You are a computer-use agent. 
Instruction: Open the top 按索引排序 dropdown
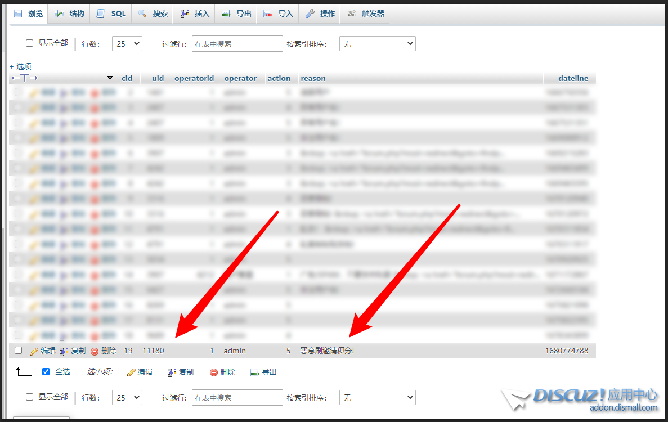coord(377,44)
